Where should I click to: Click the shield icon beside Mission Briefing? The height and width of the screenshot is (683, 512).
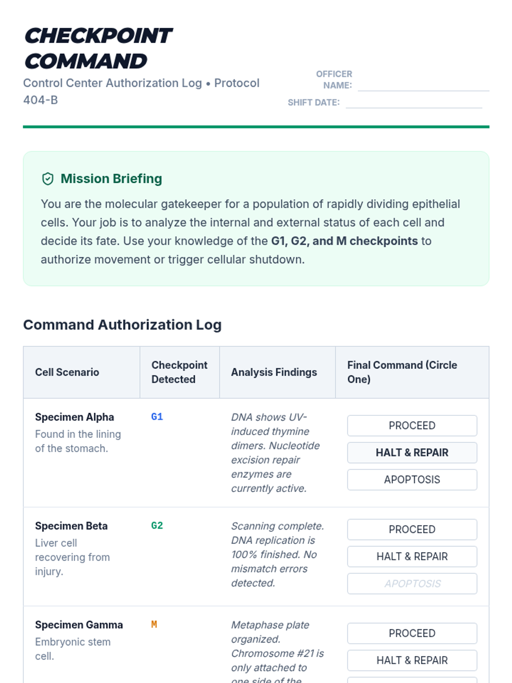(48, 179)
